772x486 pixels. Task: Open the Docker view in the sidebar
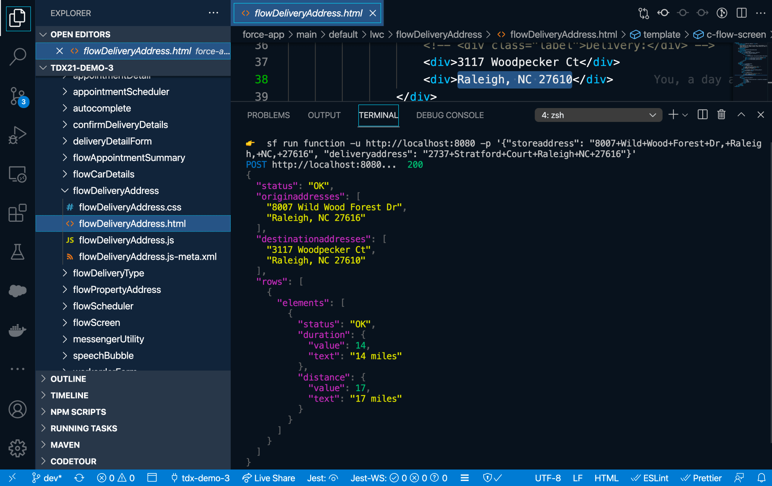(x=17, y=331)
